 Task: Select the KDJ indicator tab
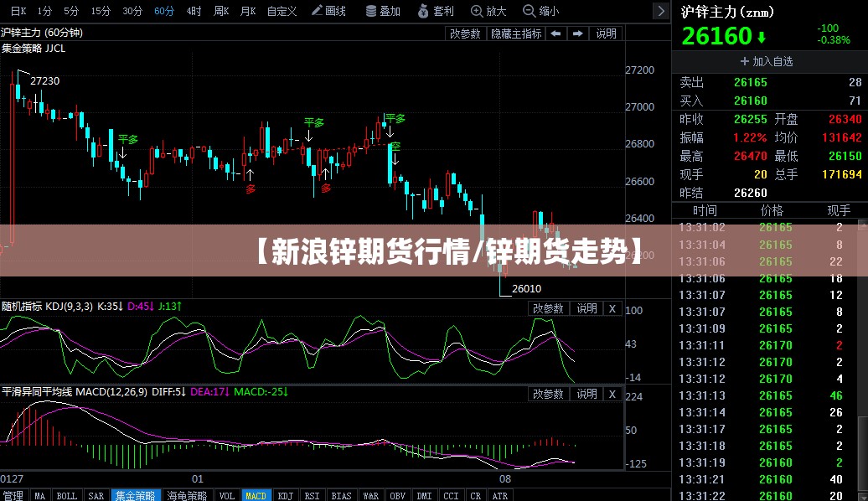coord(286,495)
